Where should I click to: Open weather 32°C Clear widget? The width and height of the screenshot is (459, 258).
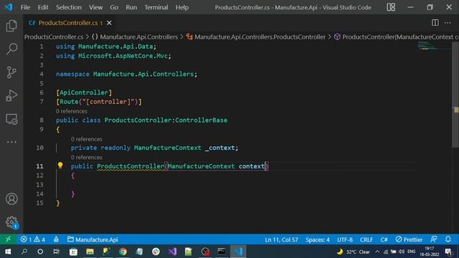(353, 252)
